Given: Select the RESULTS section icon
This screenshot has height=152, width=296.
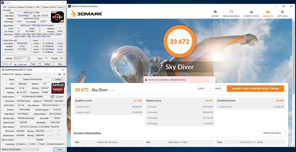Looking at the screenshot, I should (268, 12).
